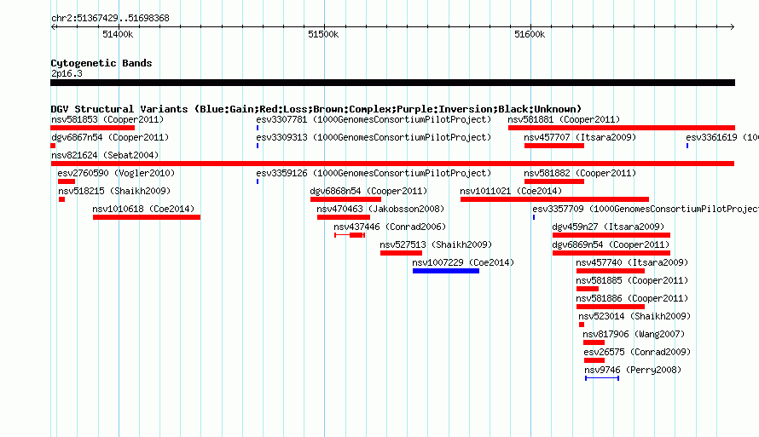Open nsv457740 (Itsara2009) variant
Viewport: 759px width, 437px height.
click(632, 262)
